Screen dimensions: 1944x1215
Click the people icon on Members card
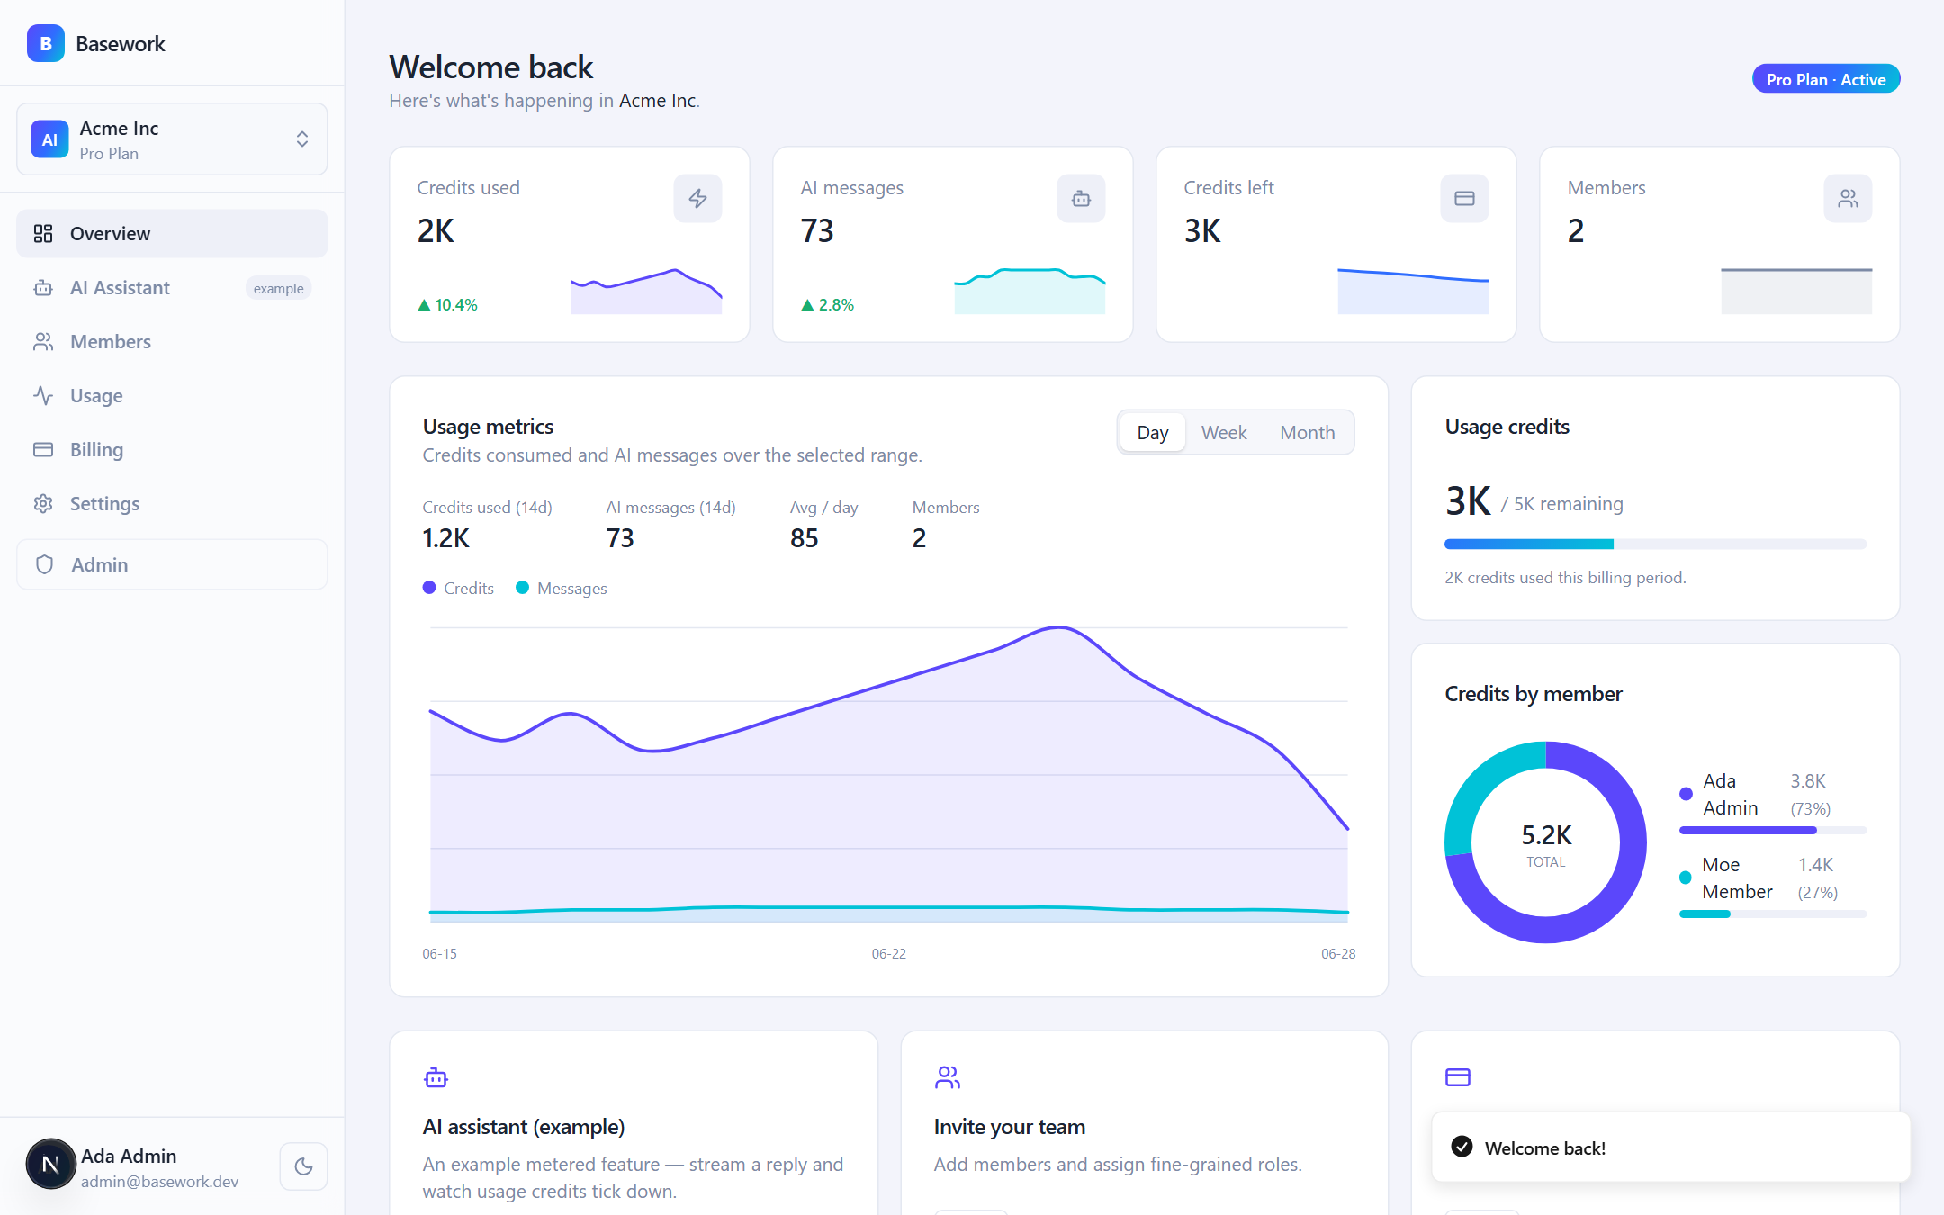(1848, 198)
